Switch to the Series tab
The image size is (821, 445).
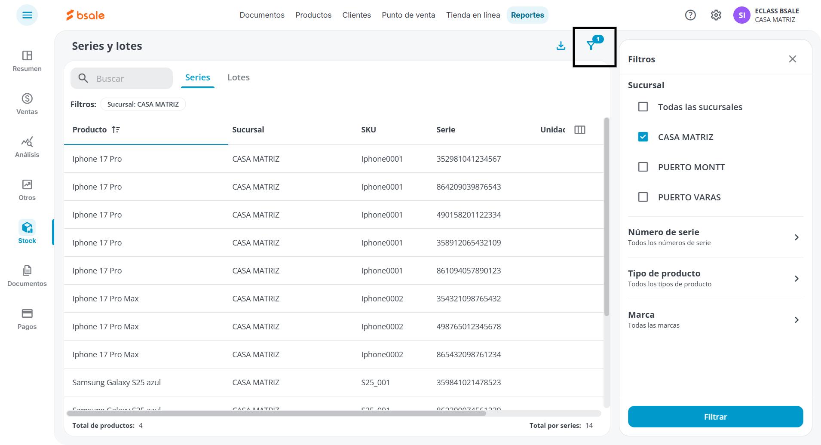click(x=198, y=78)
